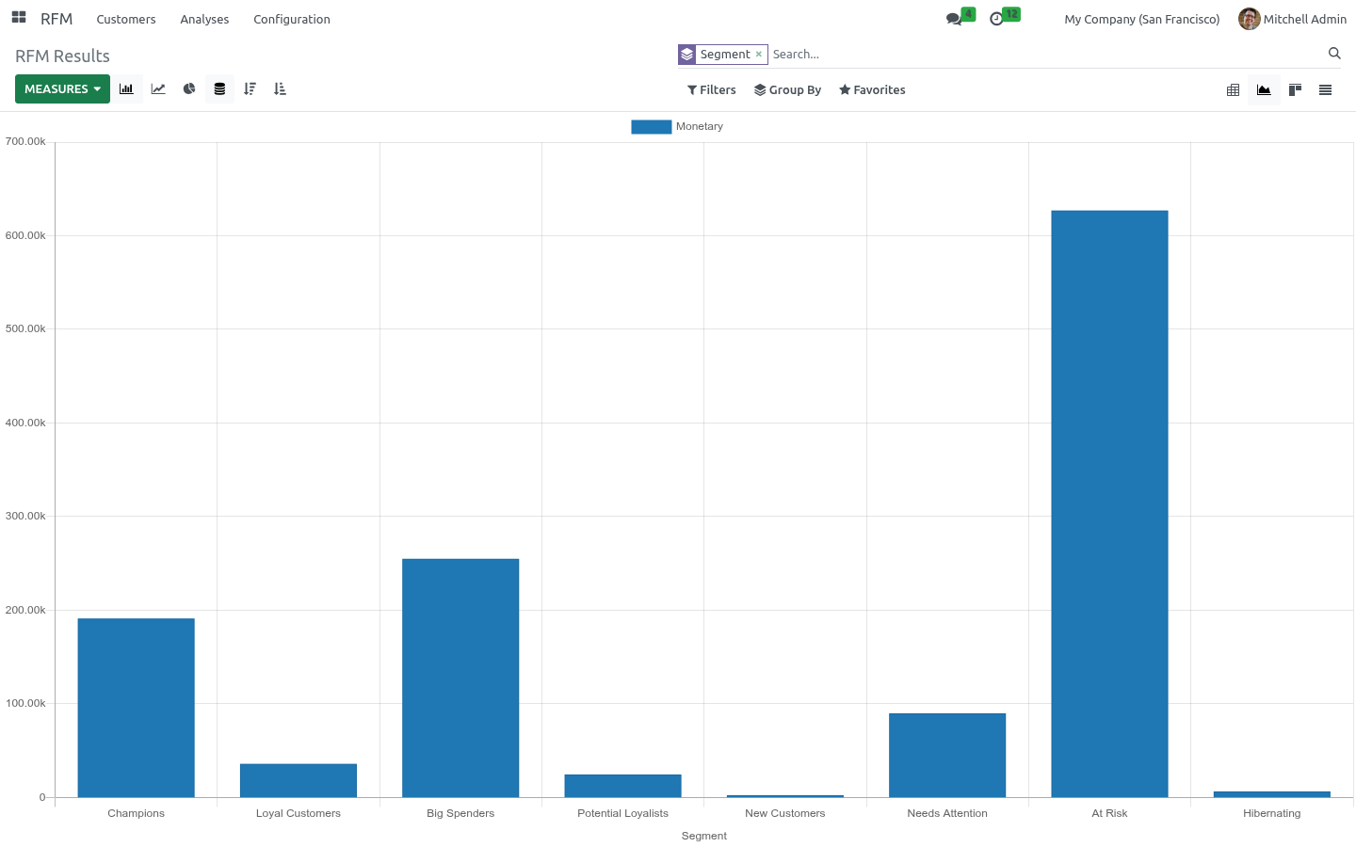
Task: Click the Monetary legend label
Action: coord(700,126)
